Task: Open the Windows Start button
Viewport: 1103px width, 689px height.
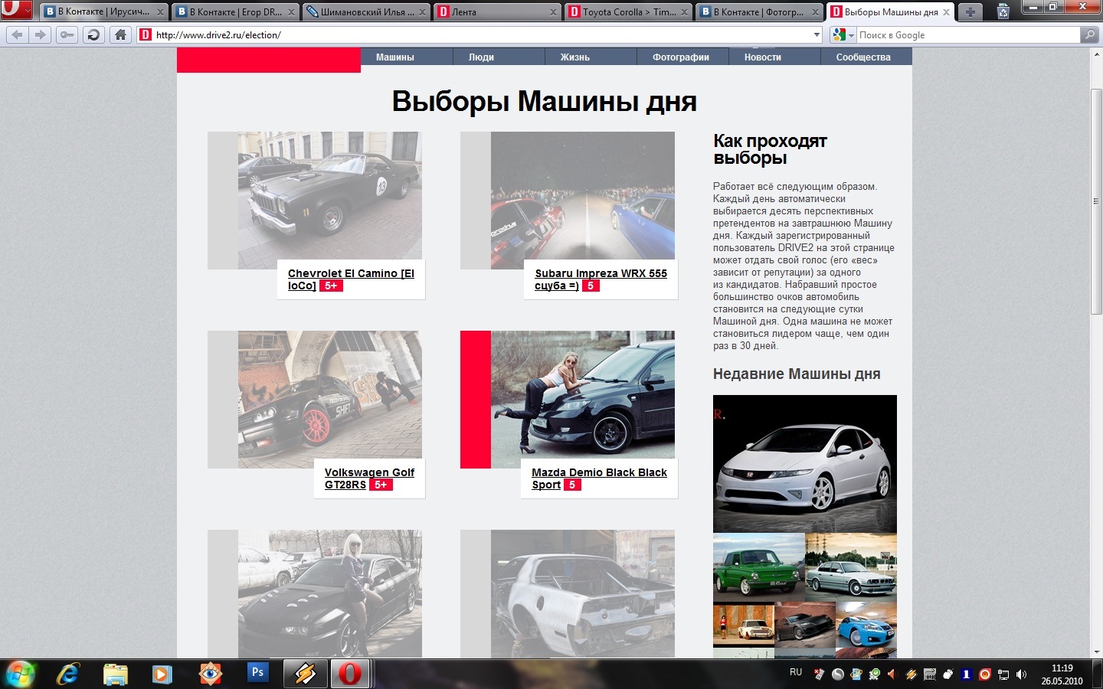Action: click(x=21, y=674)
